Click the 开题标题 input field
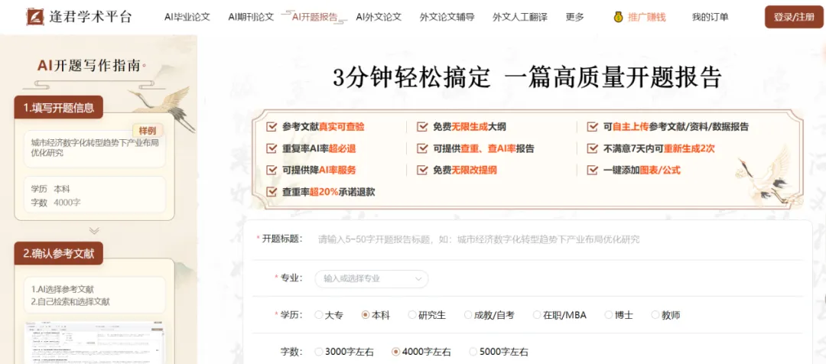Image resolution: width=826 pixels, height=364 pixels. click(x=558, y=239)
